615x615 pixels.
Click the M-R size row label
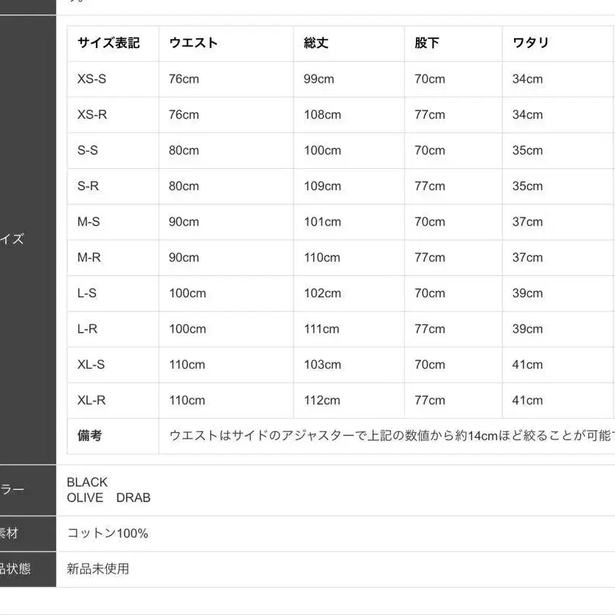(x=88, y=257)
